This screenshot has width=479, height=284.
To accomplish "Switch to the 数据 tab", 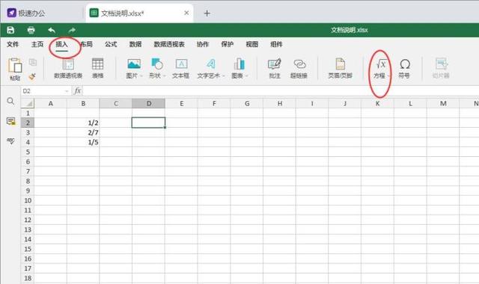I will (135, 45).
